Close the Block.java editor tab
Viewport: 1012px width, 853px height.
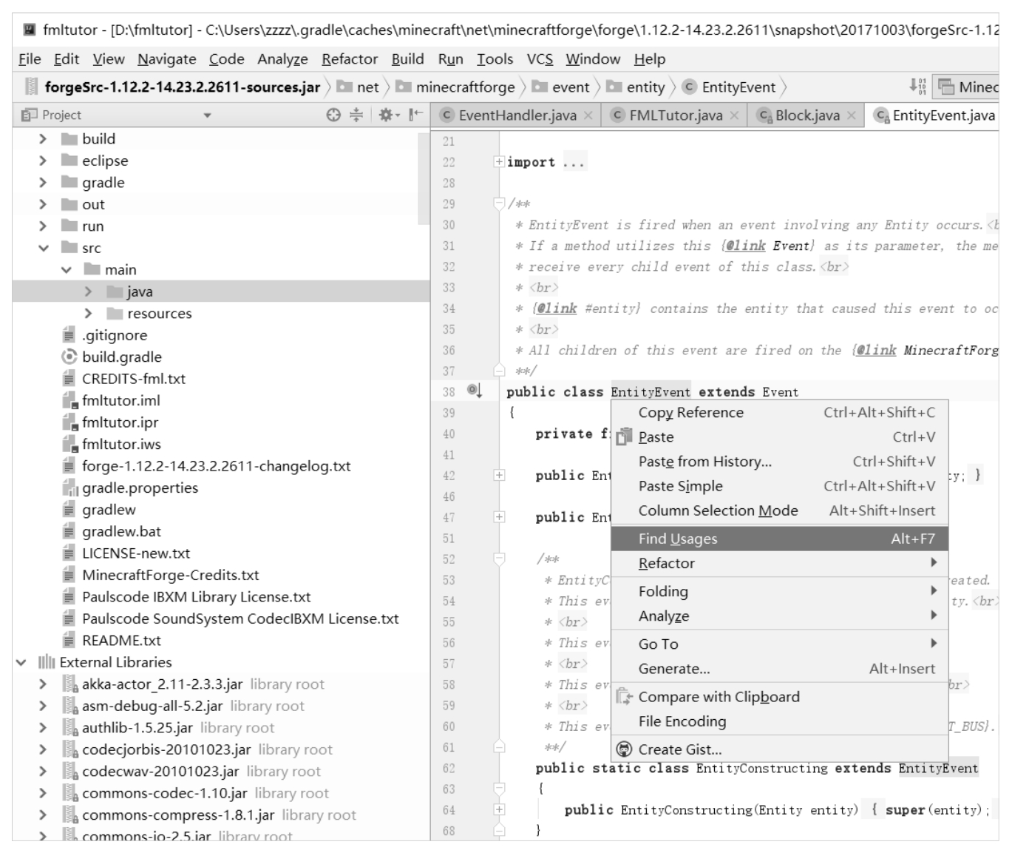(852, 115)
